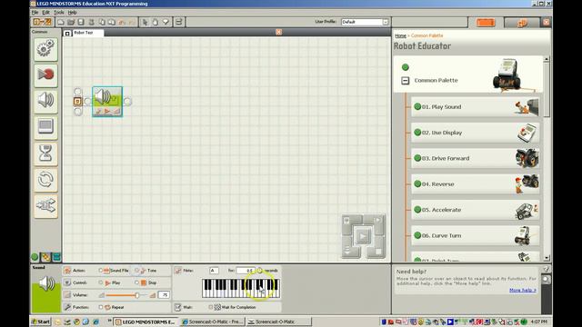Open the 03. Drive Forward lesson
Screen dimensions: 582x327
(x=475, y=158)
